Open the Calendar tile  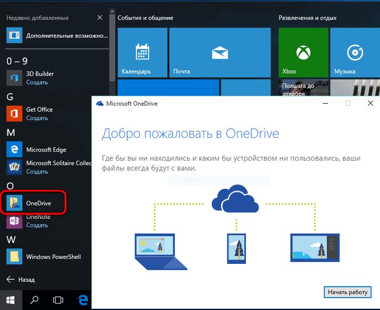coord(141,53)
